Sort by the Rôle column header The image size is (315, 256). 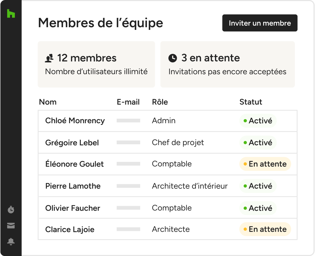pos(160,102)
